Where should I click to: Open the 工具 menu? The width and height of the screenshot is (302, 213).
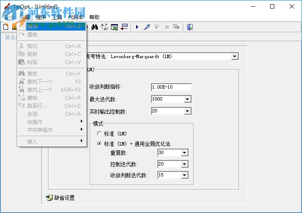(x=57, y=17)
